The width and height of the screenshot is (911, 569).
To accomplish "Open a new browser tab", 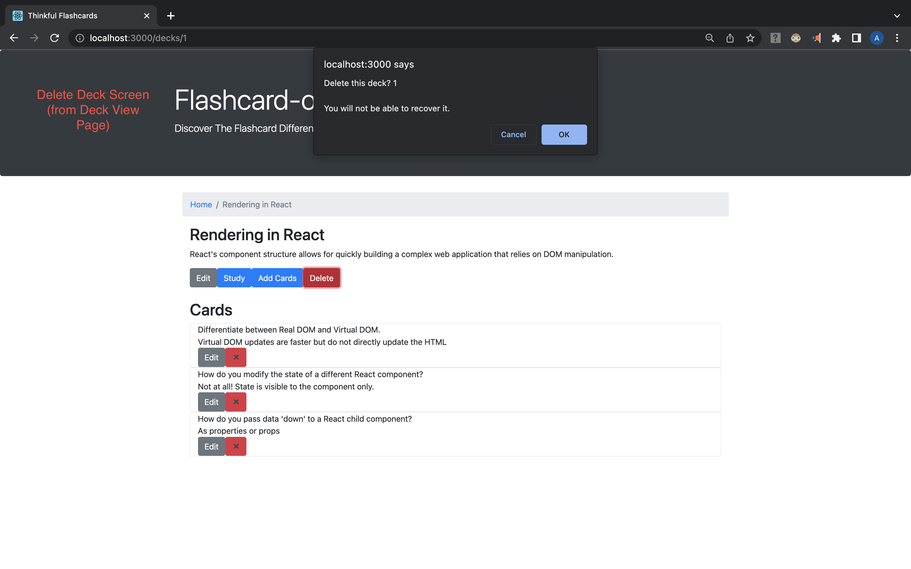I will pyautogui.click(x=171, y=16).
